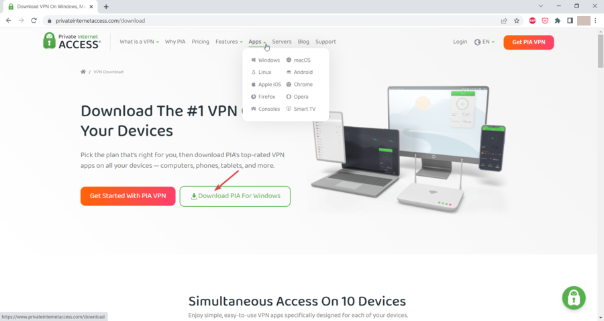
Task: Click the address bar URL field
Action: [270, 21]
